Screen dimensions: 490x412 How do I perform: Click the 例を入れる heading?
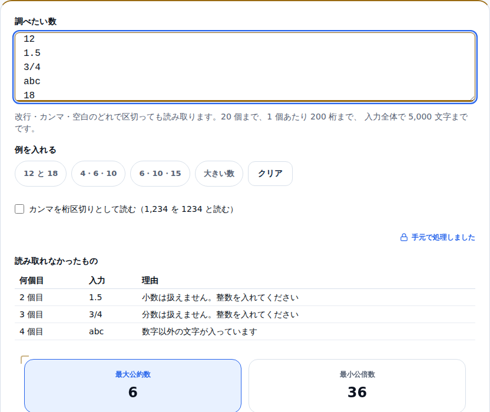35,150
